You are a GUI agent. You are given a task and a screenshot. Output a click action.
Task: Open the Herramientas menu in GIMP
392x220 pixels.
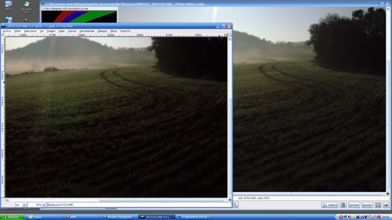(x=87, y=31)
